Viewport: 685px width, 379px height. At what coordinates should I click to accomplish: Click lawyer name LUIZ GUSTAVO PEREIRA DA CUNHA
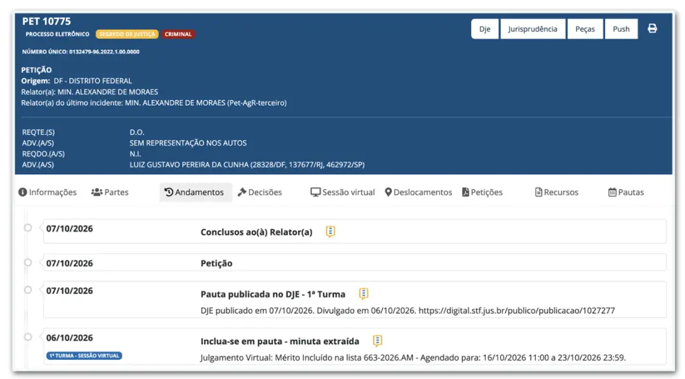189,165
